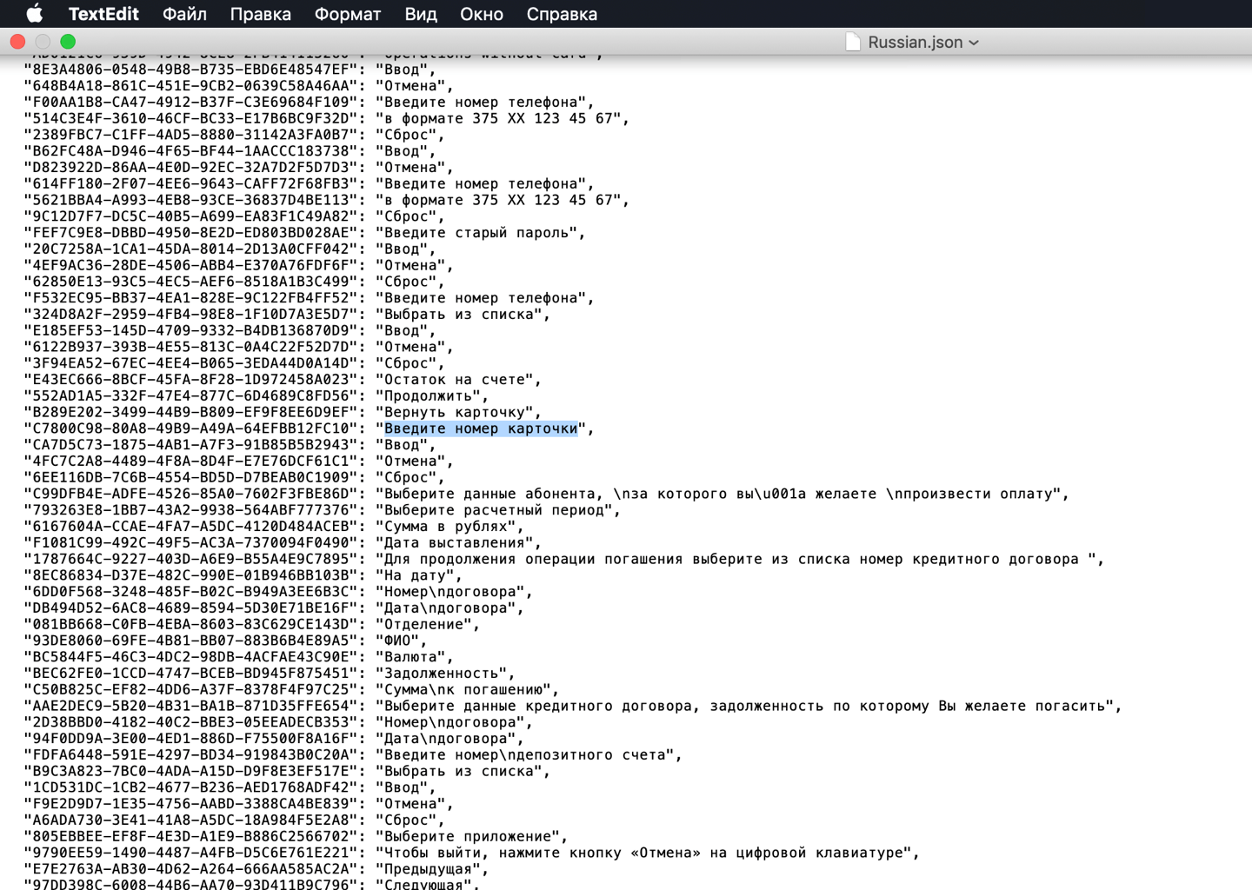The height and width of the screenshot is (890, 1252).
Task: Open the Формат menu
Action: pyautogui.click(x=347, y=14)
